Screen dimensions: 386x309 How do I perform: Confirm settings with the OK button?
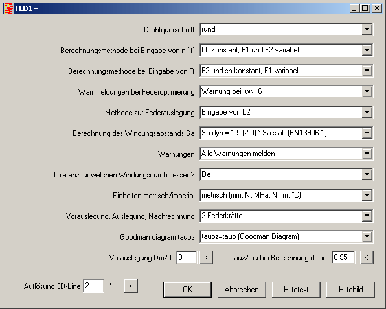coord(187,290)
